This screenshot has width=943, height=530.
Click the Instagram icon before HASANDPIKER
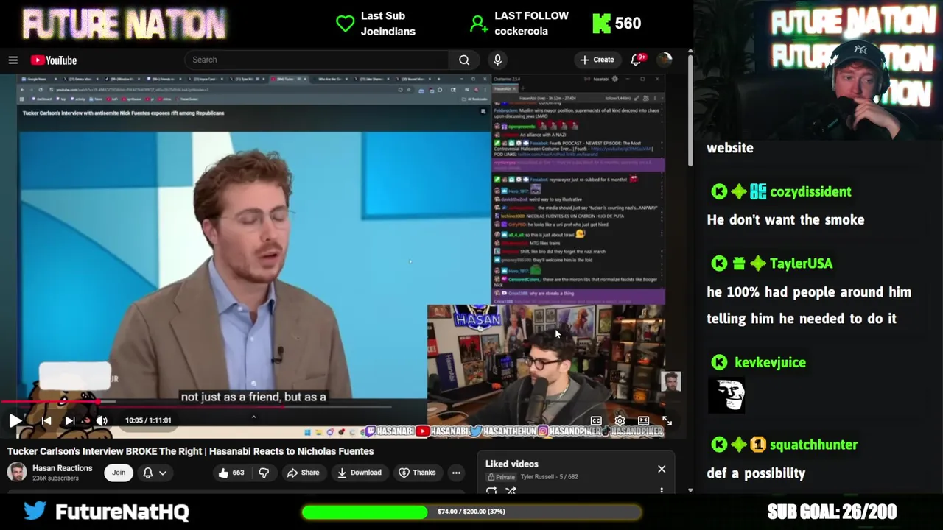click(544, 431)
